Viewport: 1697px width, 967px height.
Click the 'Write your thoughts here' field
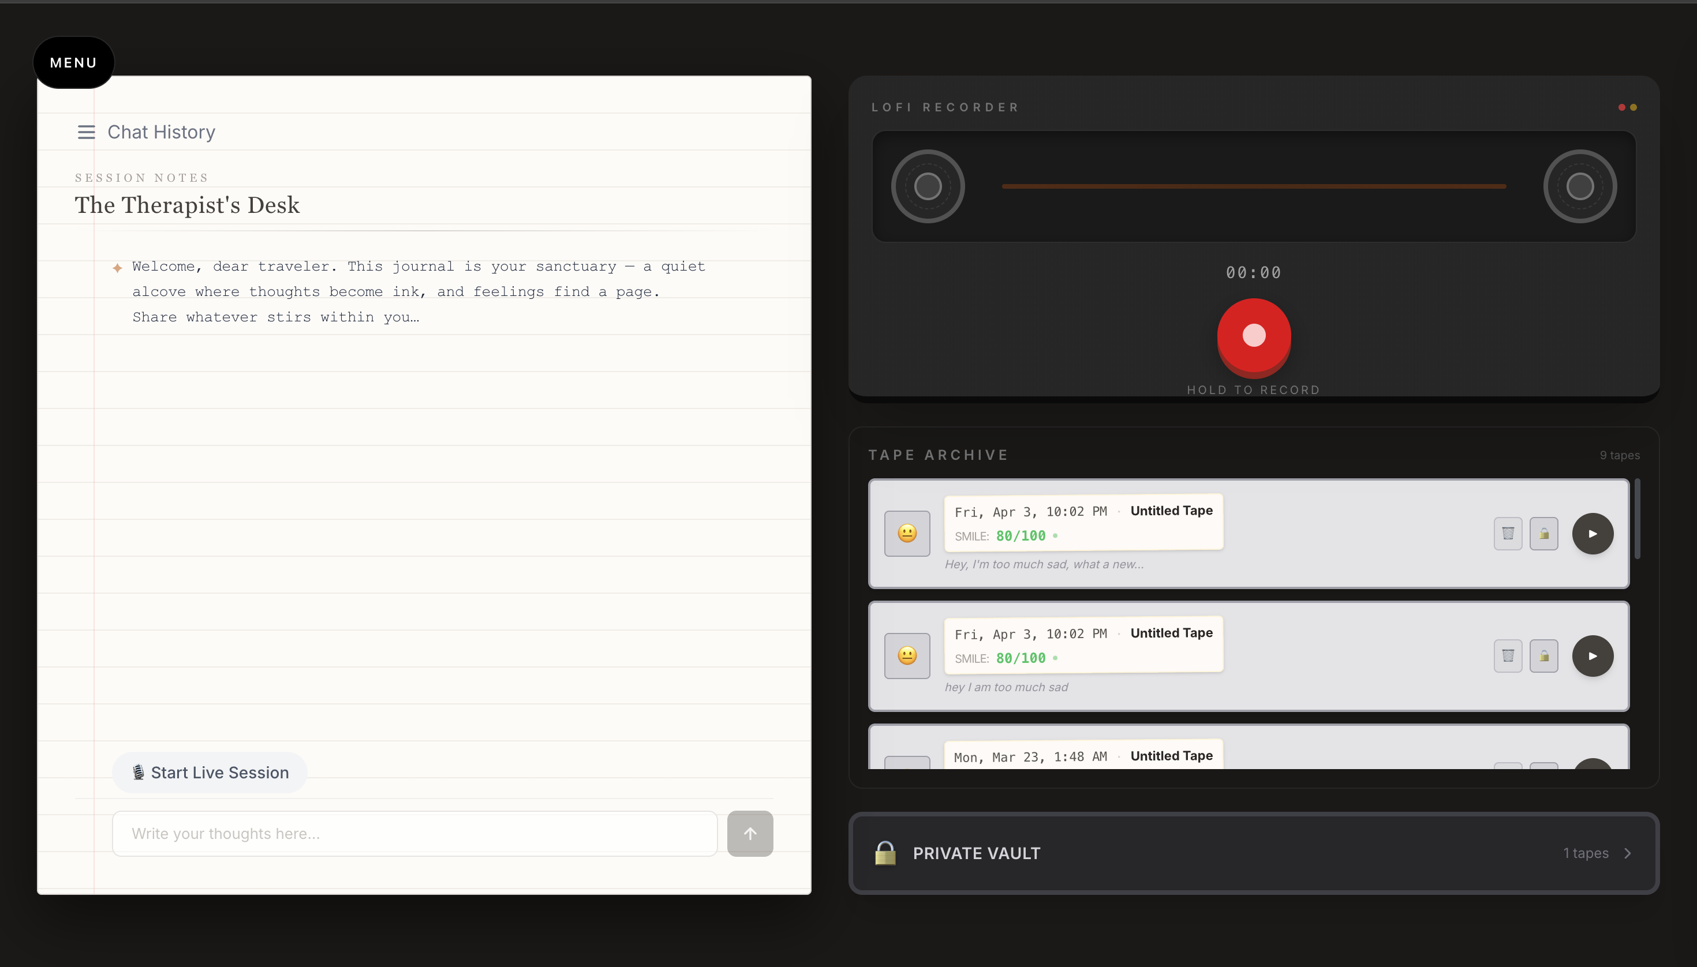pyautogui.click(x=414, y=834)
